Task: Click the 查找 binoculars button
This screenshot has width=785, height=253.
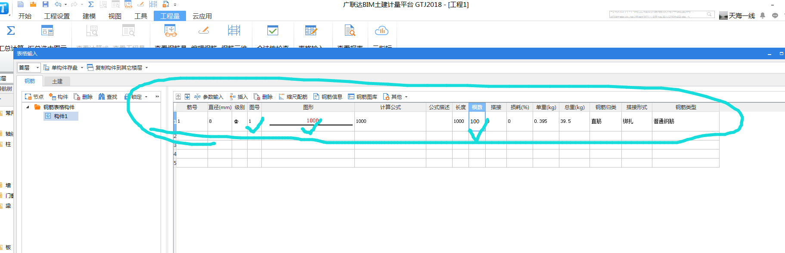Action: point(108,97)
